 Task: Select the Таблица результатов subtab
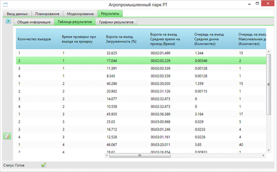(x=75, y=22)
